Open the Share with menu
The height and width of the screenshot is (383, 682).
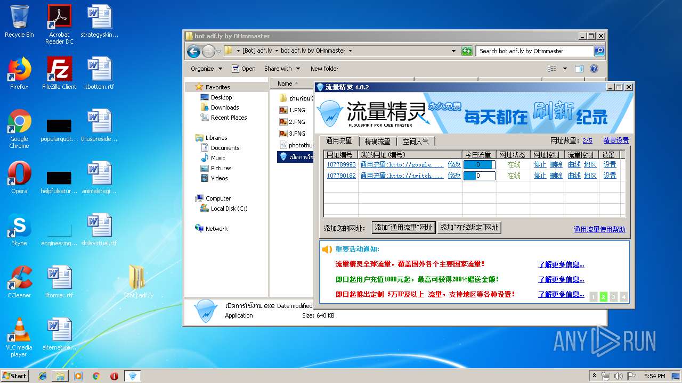click(282, 69)
